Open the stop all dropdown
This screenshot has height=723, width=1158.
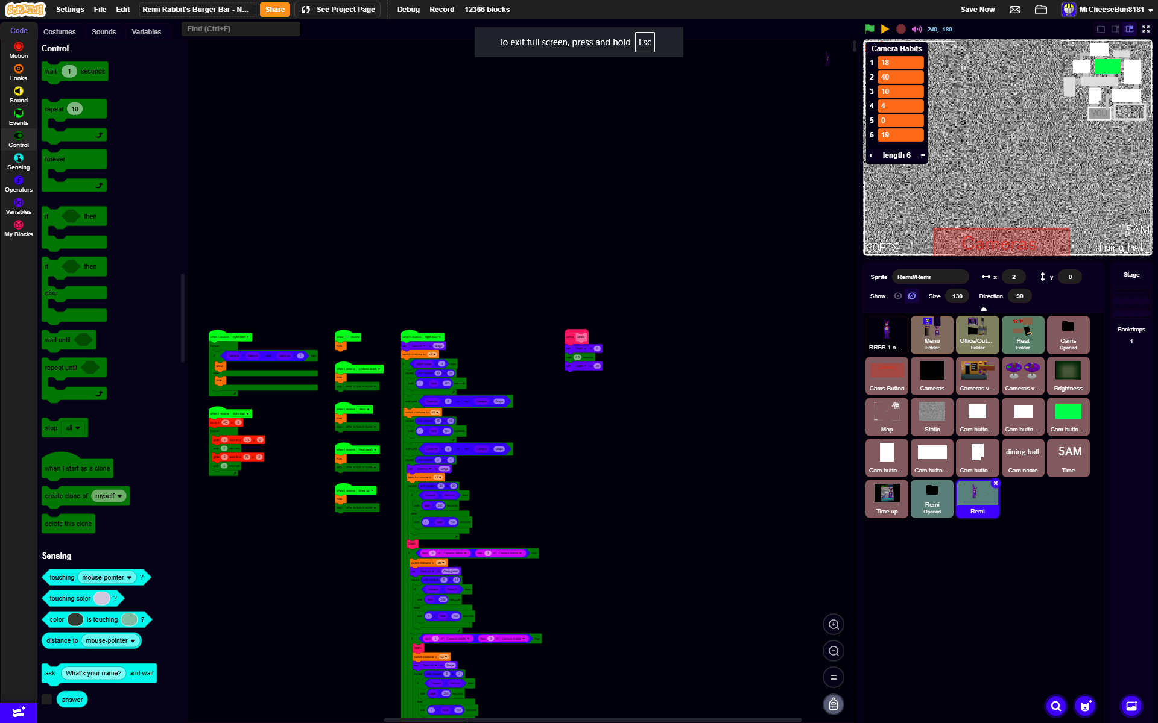(73, 428)
